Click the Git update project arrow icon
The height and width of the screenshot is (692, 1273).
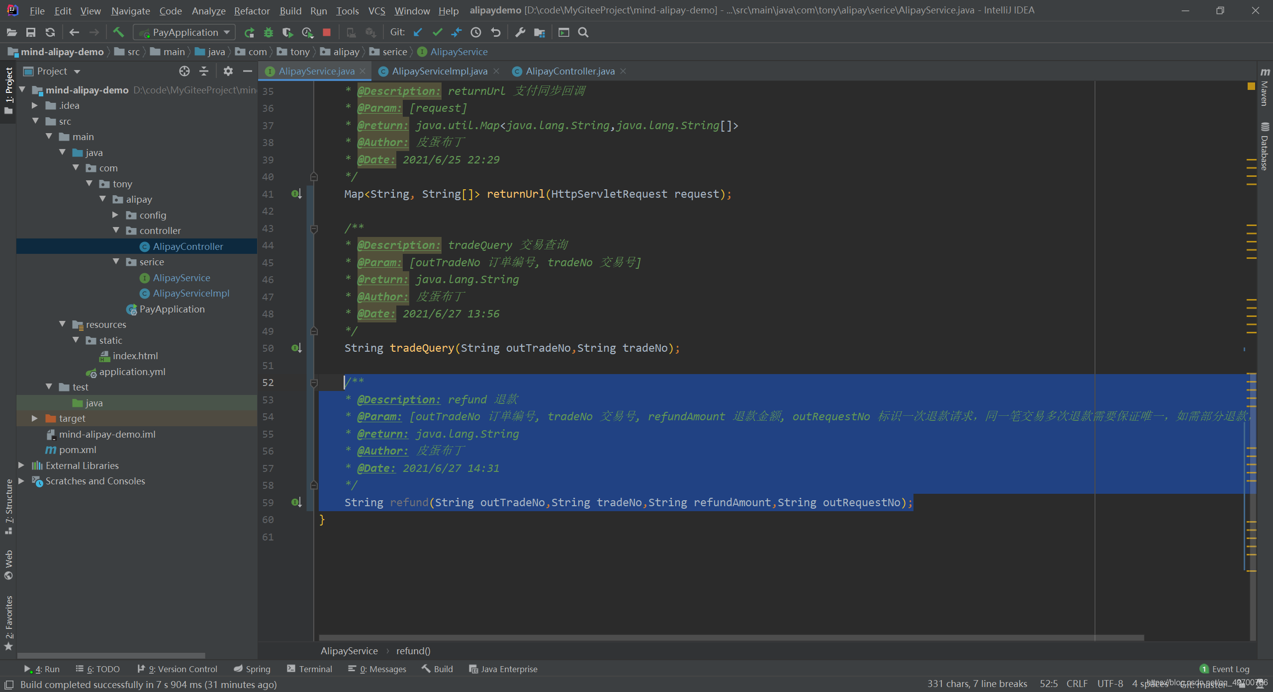pos(418,32)
